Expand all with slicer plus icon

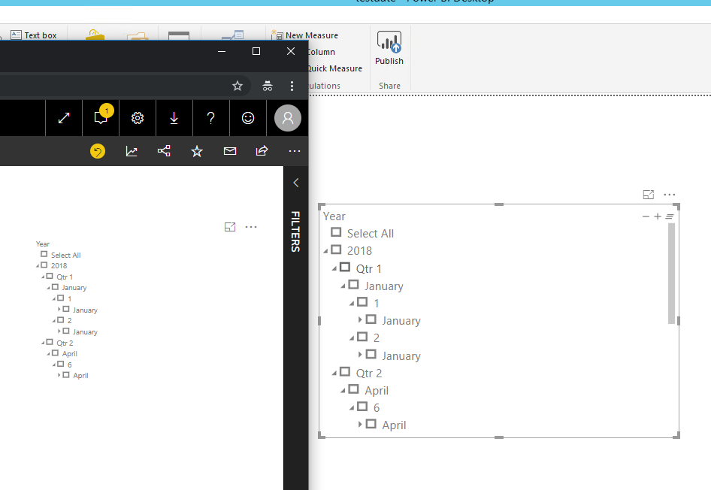(x=658, y=216)
